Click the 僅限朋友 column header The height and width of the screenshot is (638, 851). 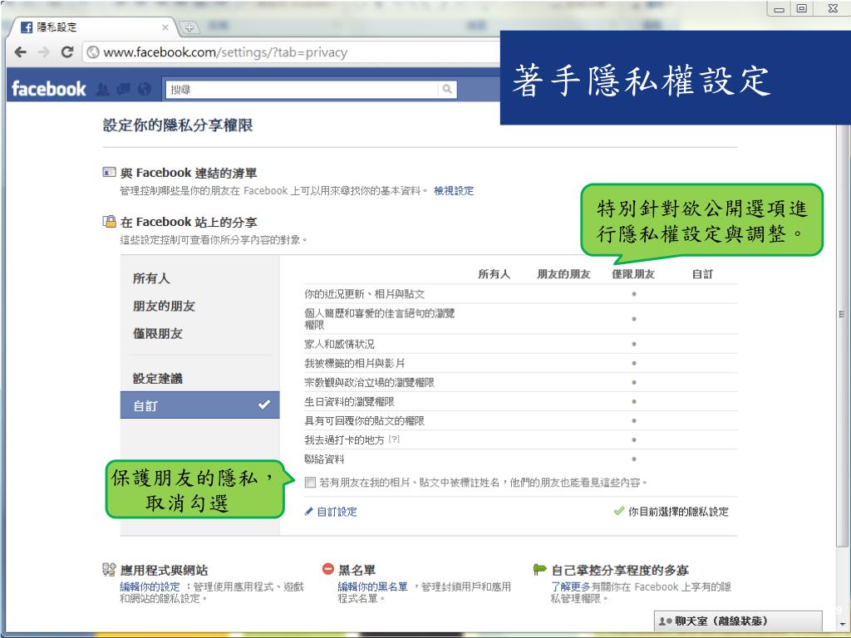point(633,274)
